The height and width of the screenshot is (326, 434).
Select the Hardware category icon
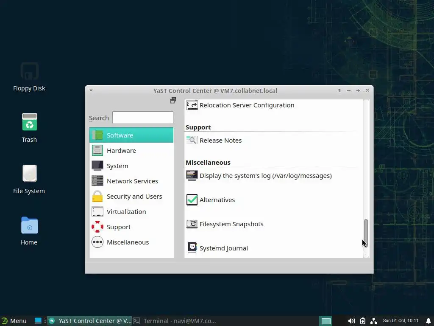(x=97, y=150)
